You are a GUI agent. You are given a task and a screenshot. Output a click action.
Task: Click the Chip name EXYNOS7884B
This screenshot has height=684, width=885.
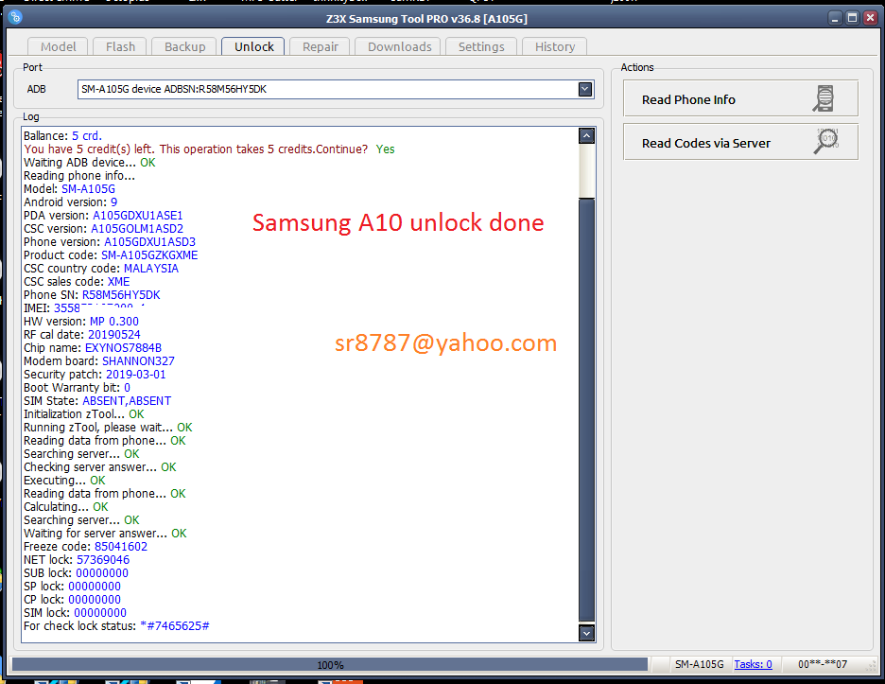tap(123, 348)
